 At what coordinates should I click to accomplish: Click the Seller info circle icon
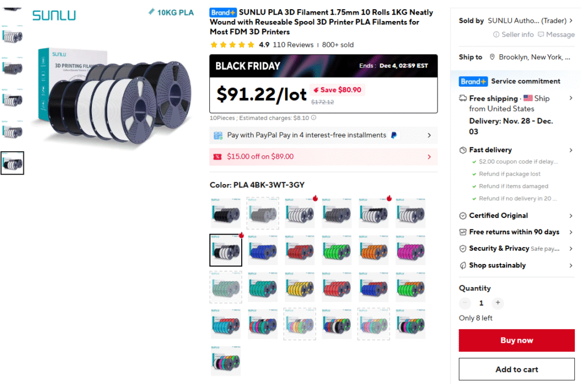496,35
